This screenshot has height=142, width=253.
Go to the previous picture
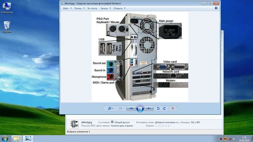131,108
